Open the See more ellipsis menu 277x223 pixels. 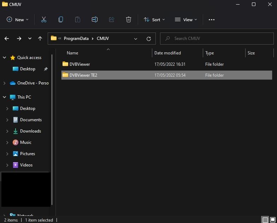(212, 20)
